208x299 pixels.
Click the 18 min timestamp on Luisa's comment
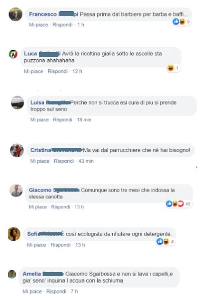click(84, 120)
